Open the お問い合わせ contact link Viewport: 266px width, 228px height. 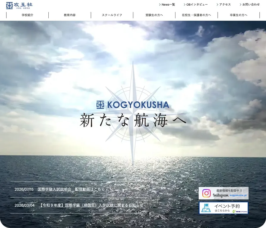coord(250,4)
